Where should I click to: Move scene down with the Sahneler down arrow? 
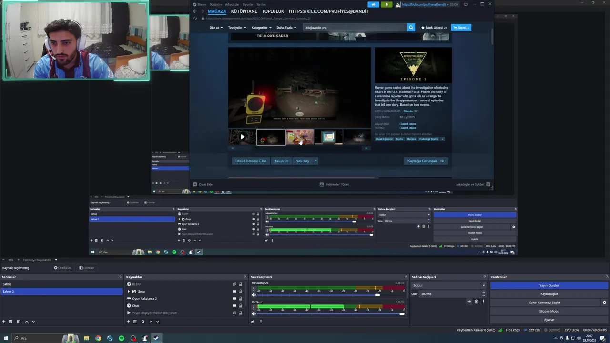click(x=33, y=322)
